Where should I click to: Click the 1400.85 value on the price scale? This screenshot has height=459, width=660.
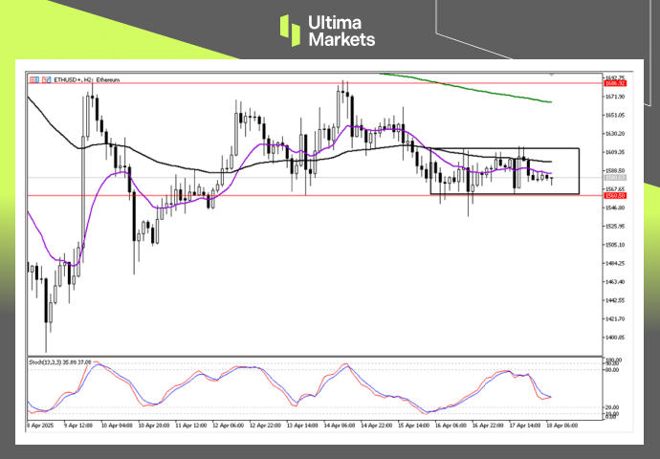tap(615, 338)
